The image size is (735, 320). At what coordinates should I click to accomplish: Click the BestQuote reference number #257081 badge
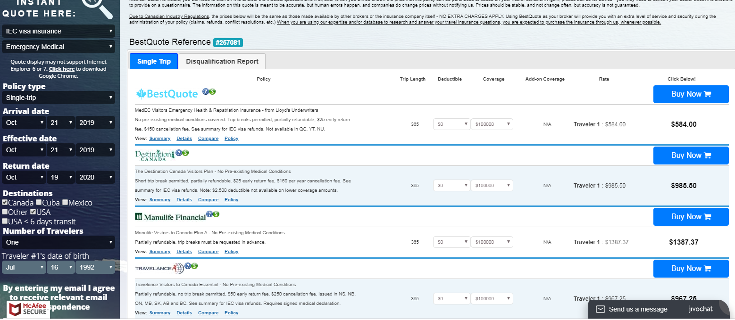(x=228, y=42)
